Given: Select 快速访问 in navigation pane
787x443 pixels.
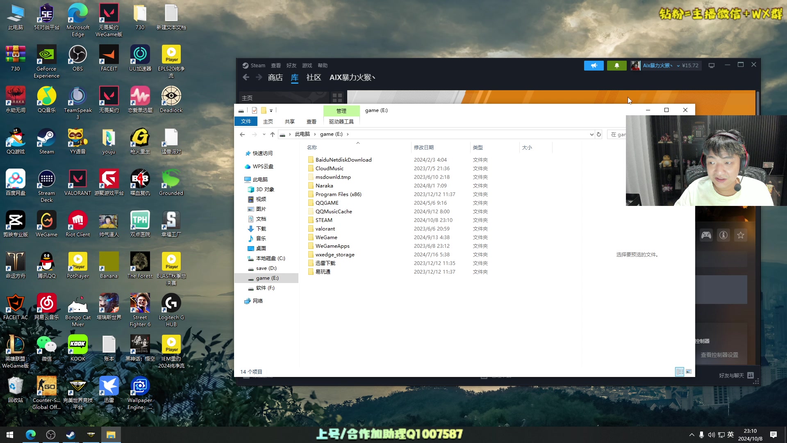Looking at the screenshot, I should coord(262,153).
